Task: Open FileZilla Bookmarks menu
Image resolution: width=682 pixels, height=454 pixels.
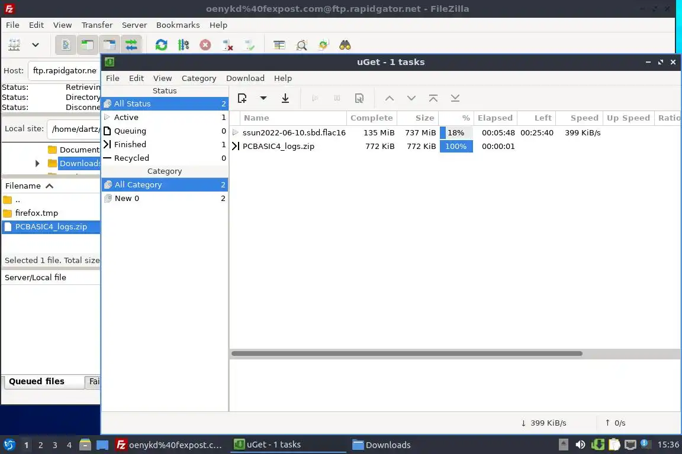Action: coord(178,25)
